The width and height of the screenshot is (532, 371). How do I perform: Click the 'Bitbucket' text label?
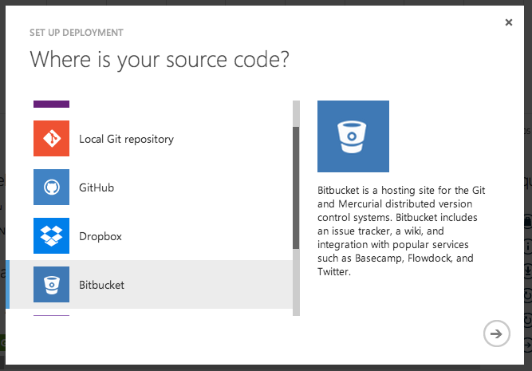coord(101,285)
